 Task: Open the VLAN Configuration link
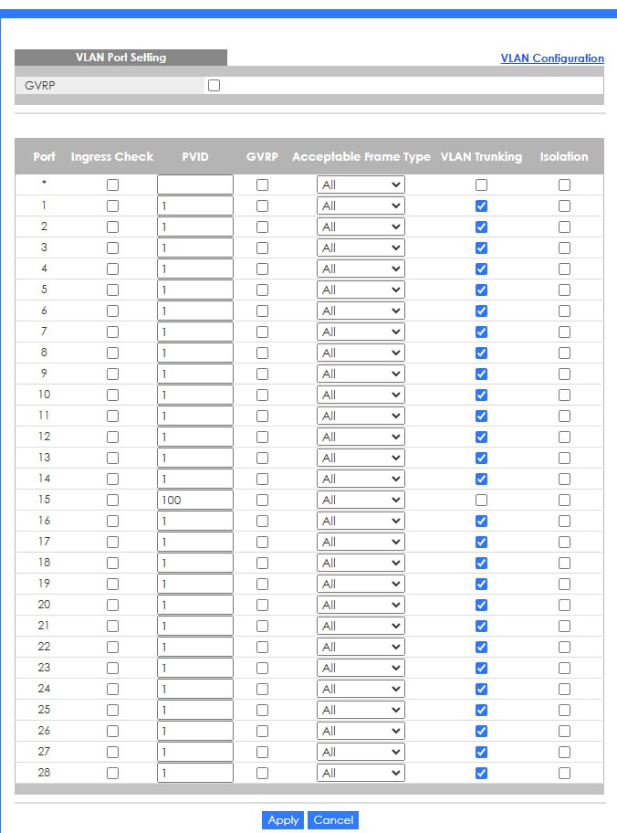point(552,58)
